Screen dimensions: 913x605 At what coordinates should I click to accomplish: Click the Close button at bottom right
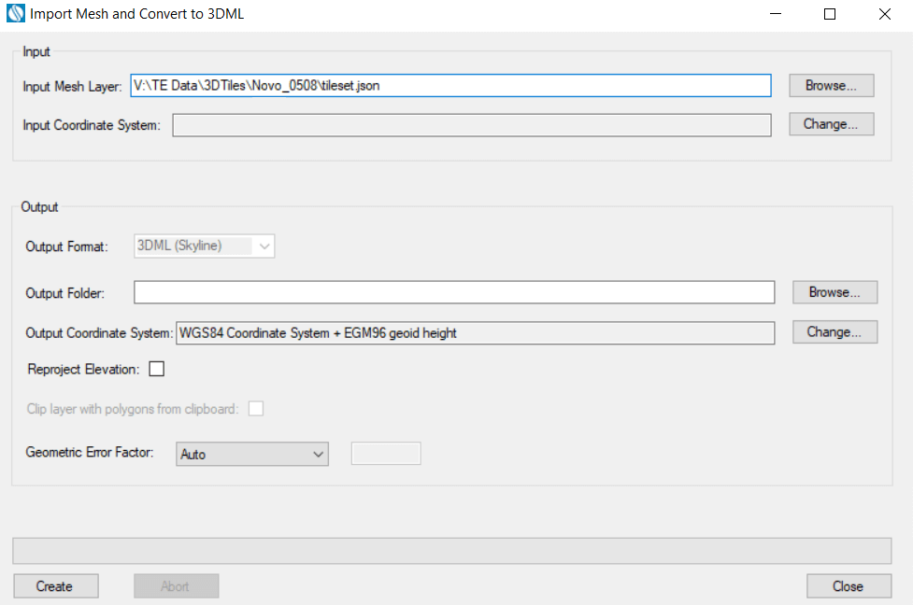coord(848,586)
